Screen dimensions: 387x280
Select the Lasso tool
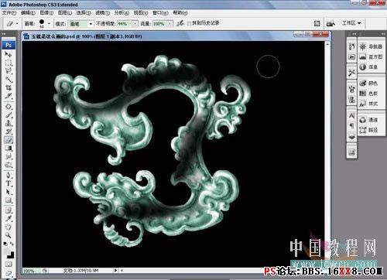point(9,70)
